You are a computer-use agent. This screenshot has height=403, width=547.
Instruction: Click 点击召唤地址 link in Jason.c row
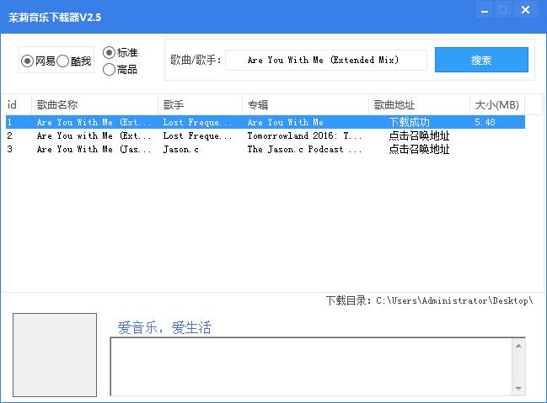pos(419,150)
